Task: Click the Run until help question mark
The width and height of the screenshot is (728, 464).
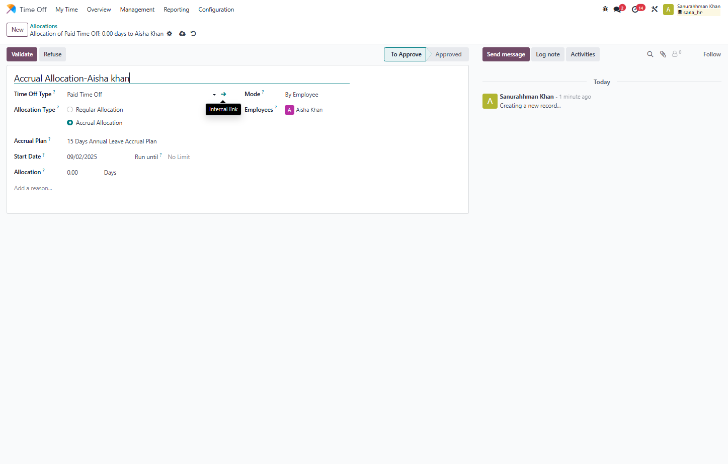Action: point(161,155)
